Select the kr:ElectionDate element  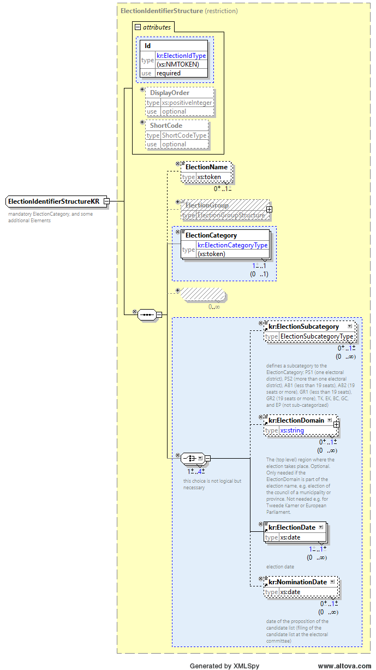point(295,532)
